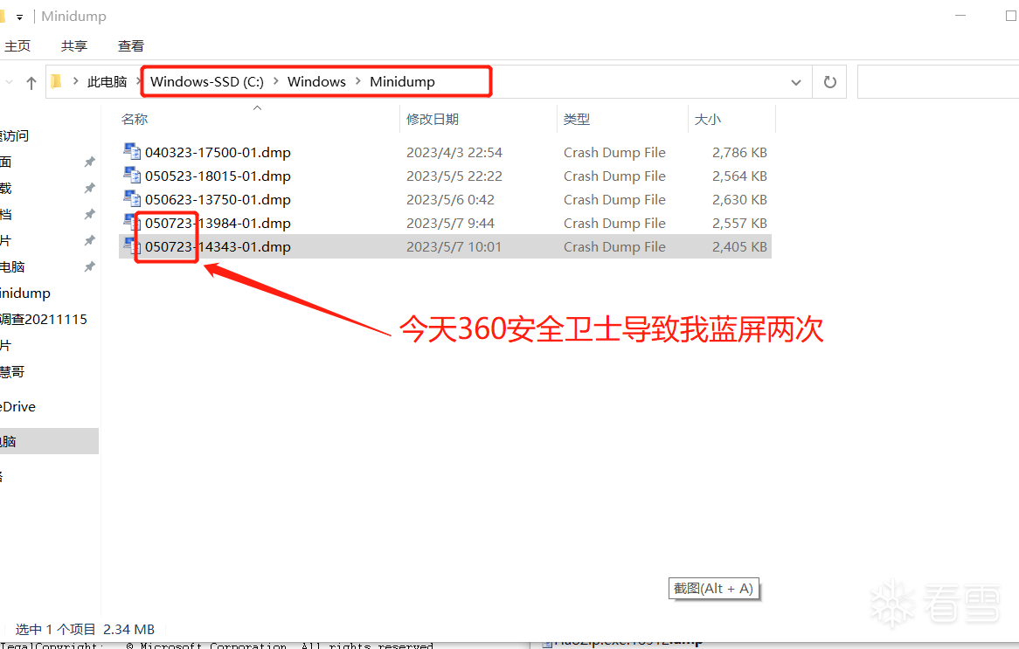Select file 050723-14343-01.dmp
The height and width of the screenshot is (649, 1019).
pyautogui.click(x=218, y=247)
